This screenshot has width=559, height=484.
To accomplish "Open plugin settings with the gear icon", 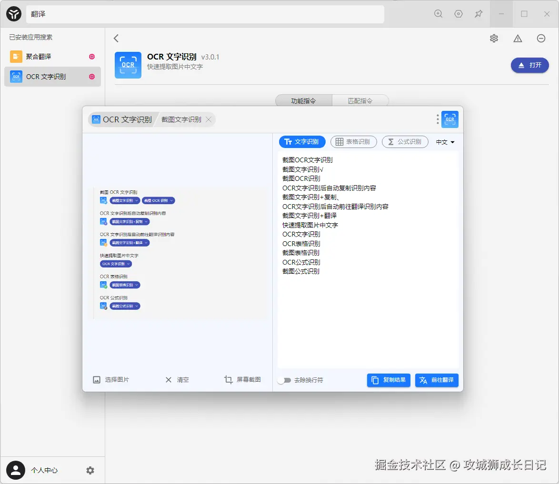I will tap(494, 38).
